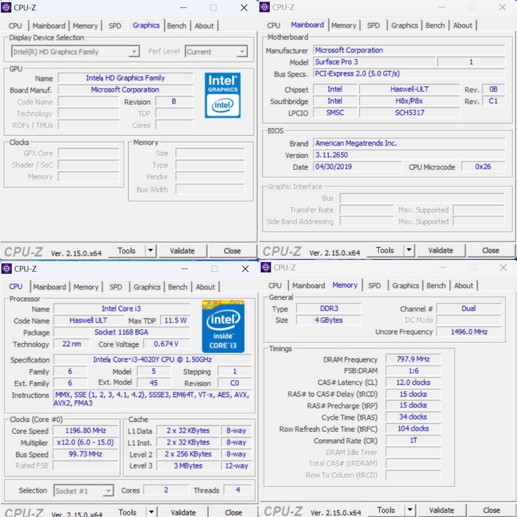Click the Close button in the Memory window
Image resolution: width=517 pixels, height=517 pixels.
(x=492, y=510)
